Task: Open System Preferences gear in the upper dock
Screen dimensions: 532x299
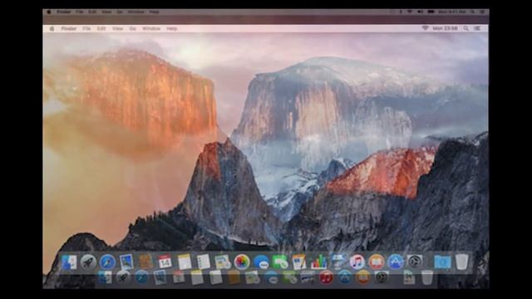Action: [x=415, y=262]
